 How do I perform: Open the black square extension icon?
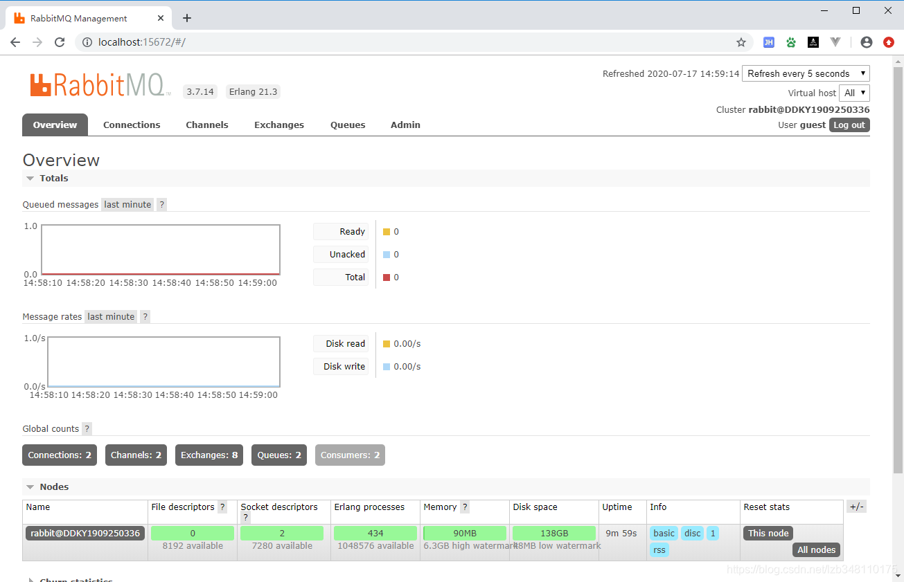[813, 42]
